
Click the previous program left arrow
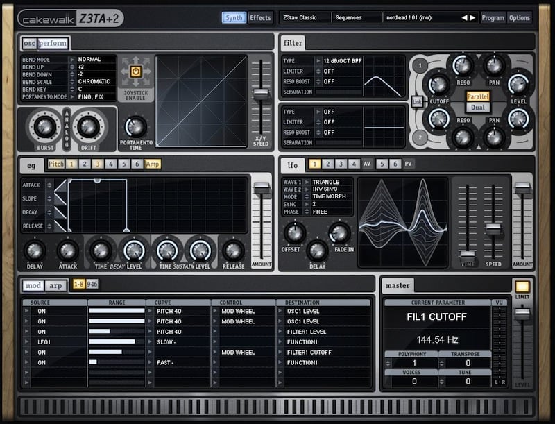coord(464,18)
